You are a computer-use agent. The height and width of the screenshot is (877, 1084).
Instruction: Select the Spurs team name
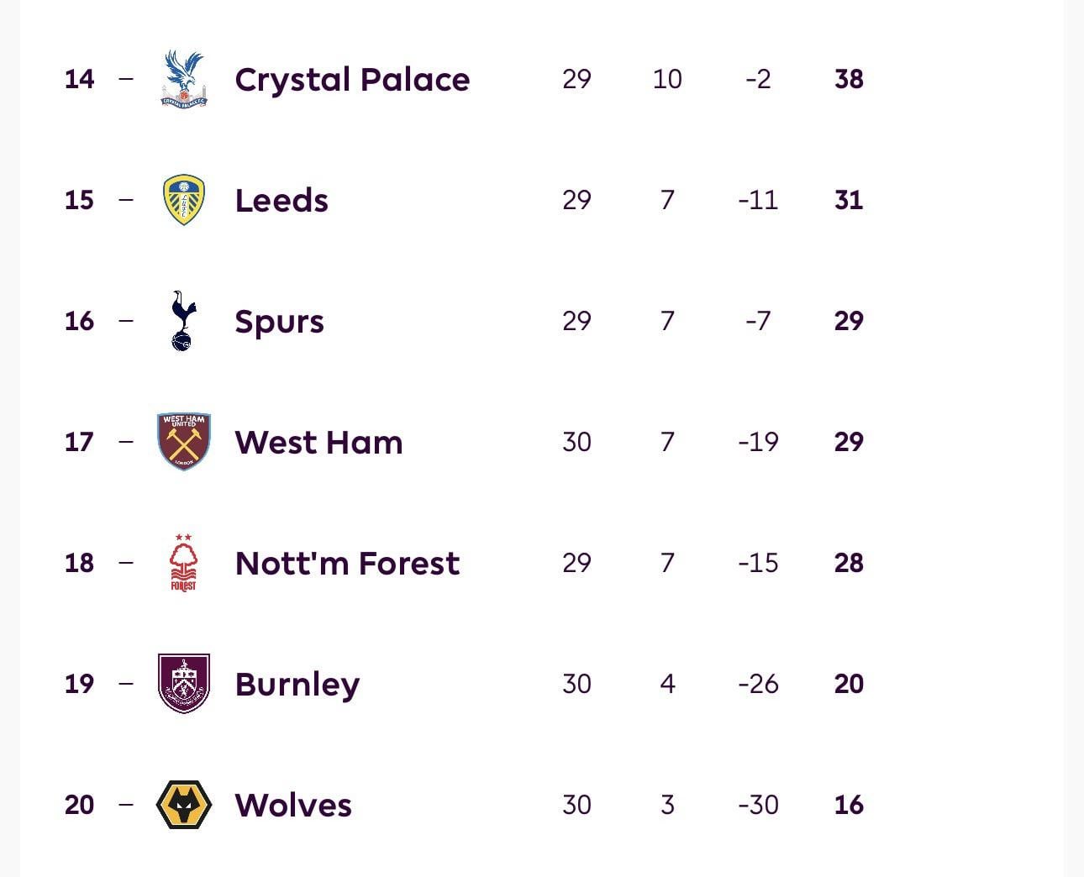click(279, 322)
